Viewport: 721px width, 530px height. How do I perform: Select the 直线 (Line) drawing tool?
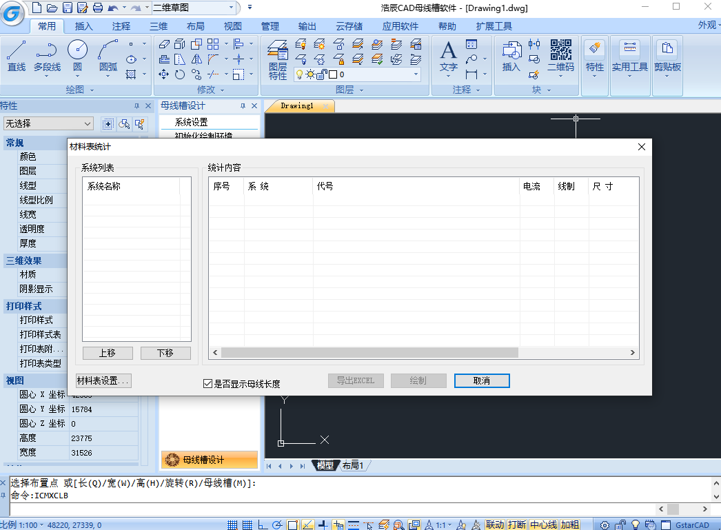(17, 56)
